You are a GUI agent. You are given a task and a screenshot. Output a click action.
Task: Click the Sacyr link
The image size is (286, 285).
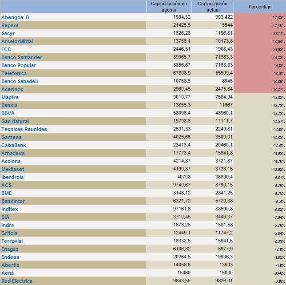coord(8,33)
